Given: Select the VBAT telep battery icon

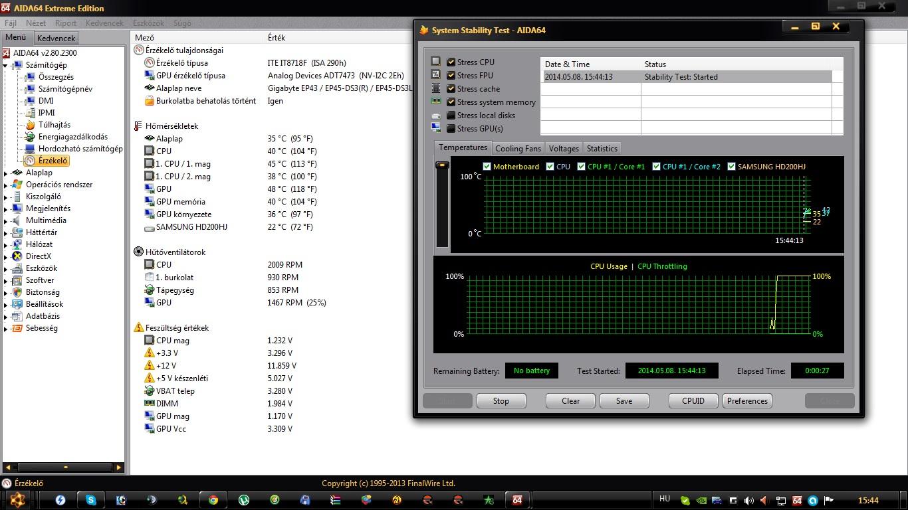Looking at the screenshot, I should 149,391.
